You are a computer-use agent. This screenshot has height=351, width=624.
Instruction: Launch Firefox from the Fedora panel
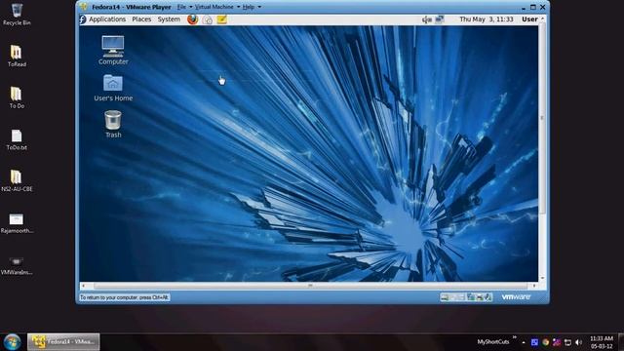(x=193, y=19)
